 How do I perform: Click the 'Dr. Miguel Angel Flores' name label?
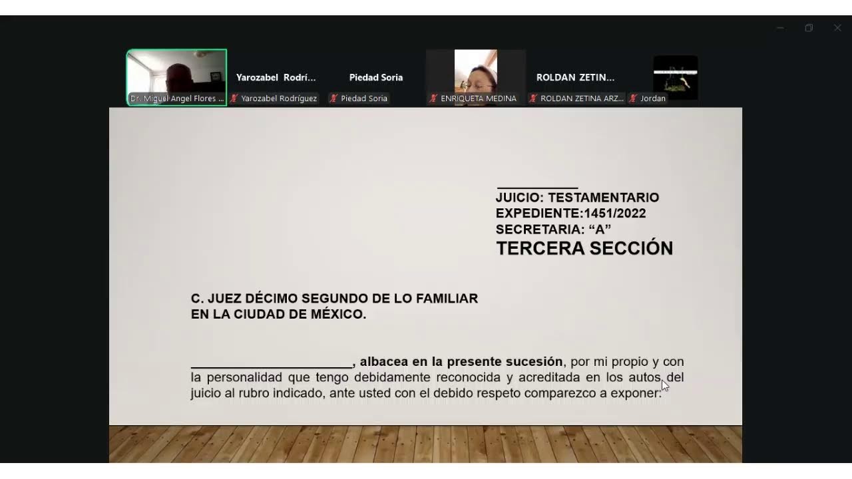pyautogui.click(x=177, y=98)
